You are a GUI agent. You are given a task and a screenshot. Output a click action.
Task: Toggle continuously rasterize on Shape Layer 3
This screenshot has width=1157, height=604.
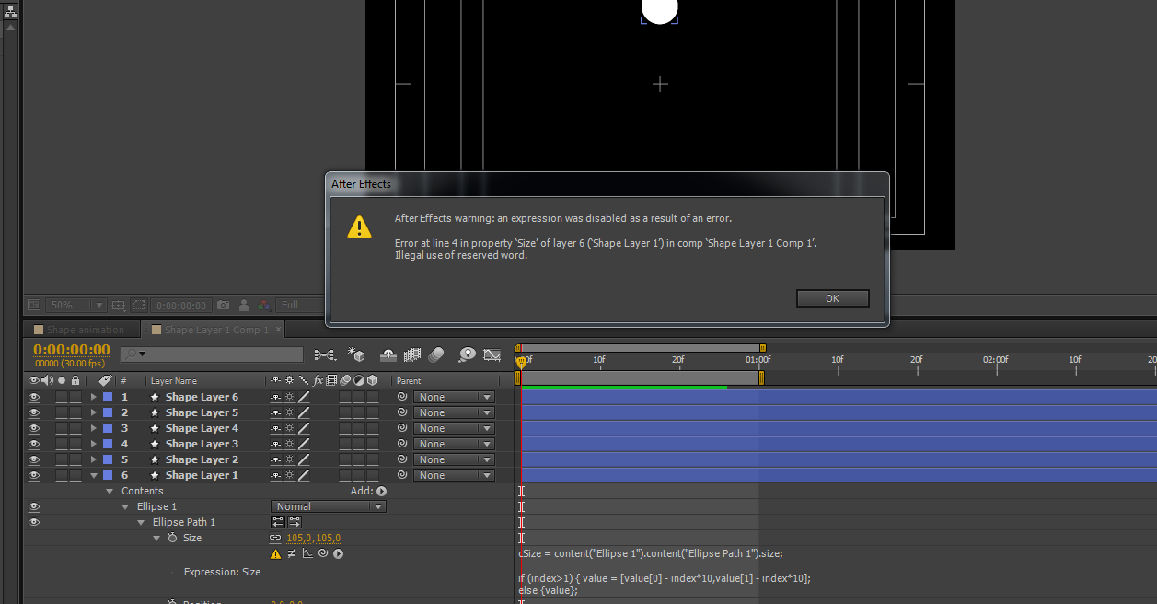click(x=289, y=445)
